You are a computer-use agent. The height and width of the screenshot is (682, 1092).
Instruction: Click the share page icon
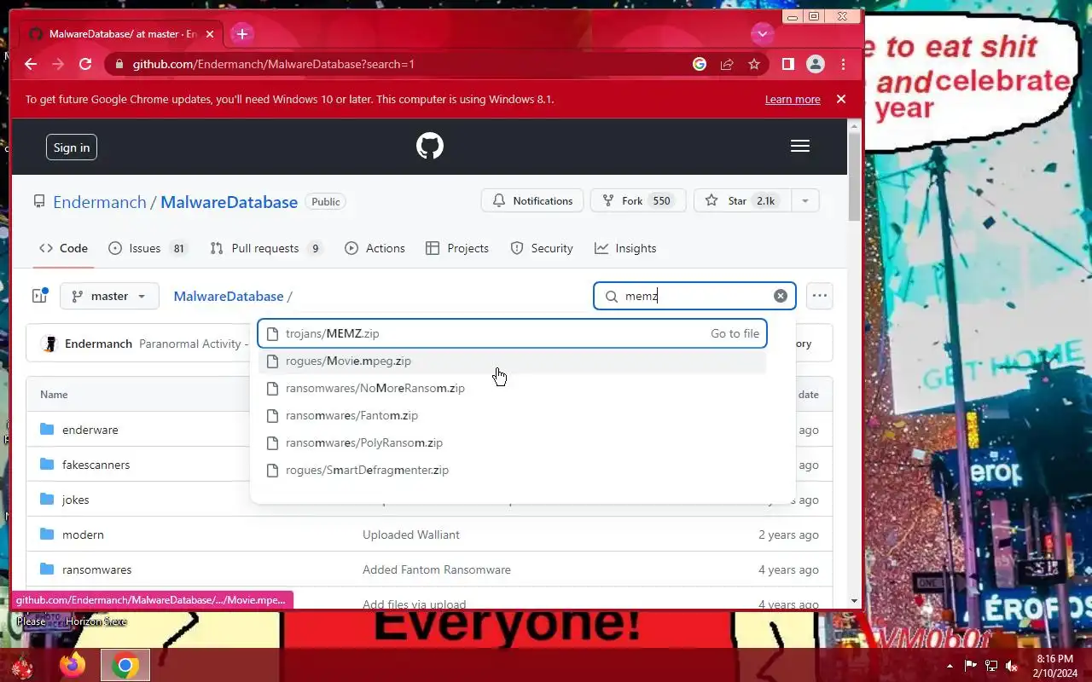(x=727, y=64)
